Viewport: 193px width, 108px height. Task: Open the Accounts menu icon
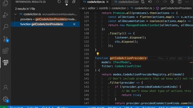coord(5,87)
